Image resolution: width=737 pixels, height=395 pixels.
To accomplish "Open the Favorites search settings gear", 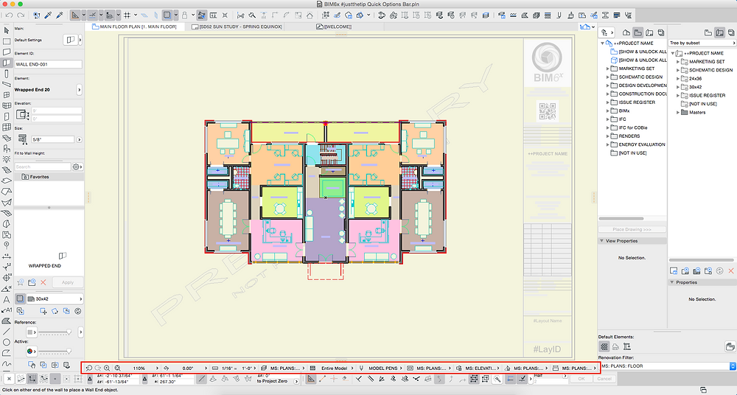I will click(x=77, y=167).
